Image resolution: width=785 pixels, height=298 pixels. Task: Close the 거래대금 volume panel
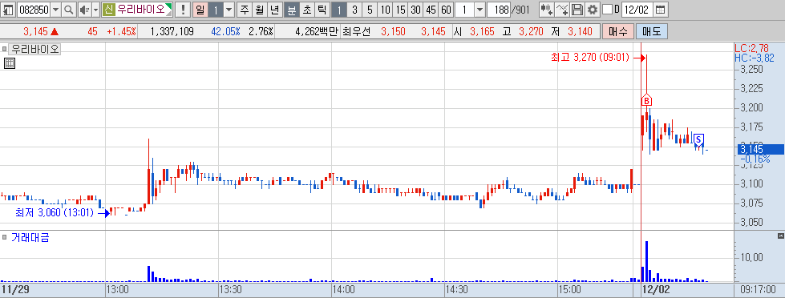tap(780, 236)
